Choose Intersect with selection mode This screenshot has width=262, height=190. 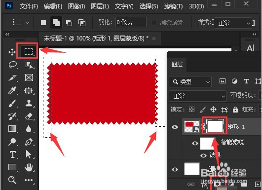click(x=82, y=23)
